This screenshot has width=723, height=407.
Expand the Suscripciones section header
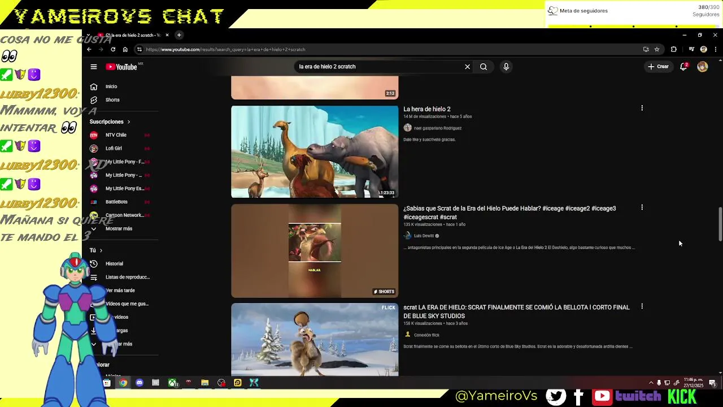click(x=110, y=122)
